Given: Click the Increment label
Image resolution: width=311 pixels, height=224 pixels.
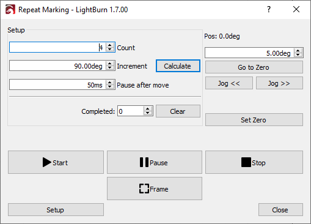Looking at the screenshot, I should click(x=132, y=66).
